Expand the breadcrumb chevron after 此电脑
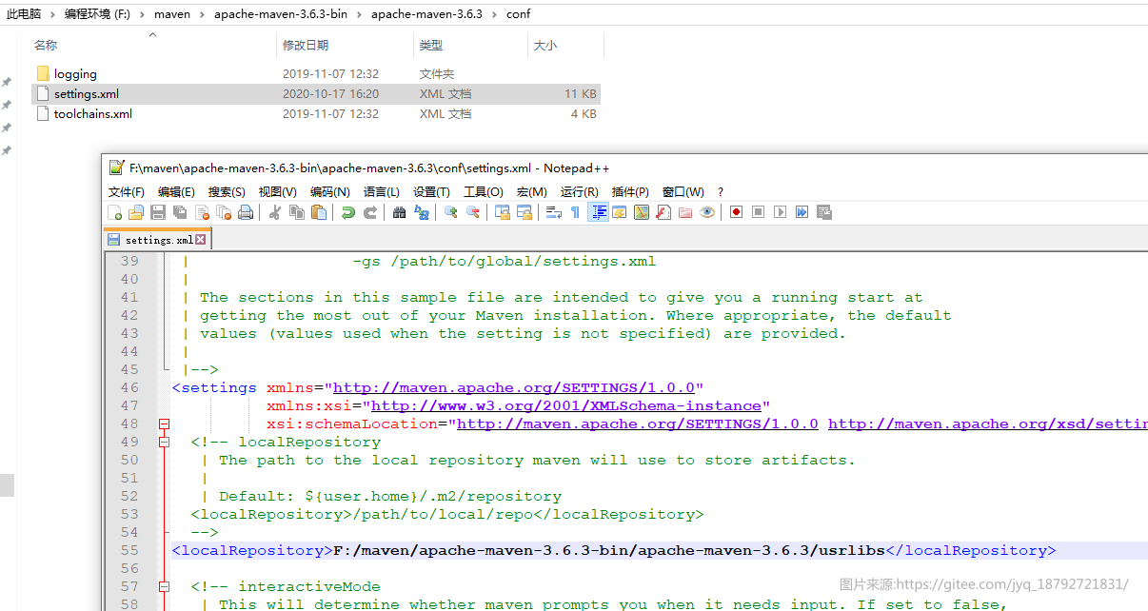 [53, 14]
